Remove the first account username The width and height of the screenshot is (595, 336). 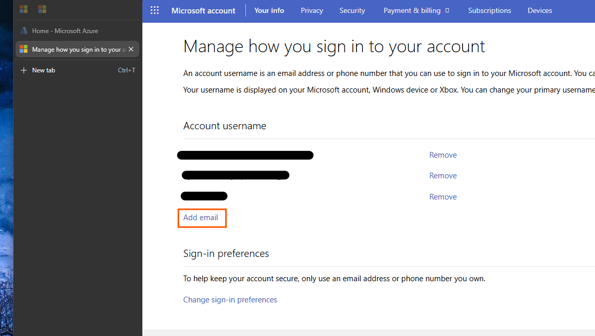coord(443,155)
